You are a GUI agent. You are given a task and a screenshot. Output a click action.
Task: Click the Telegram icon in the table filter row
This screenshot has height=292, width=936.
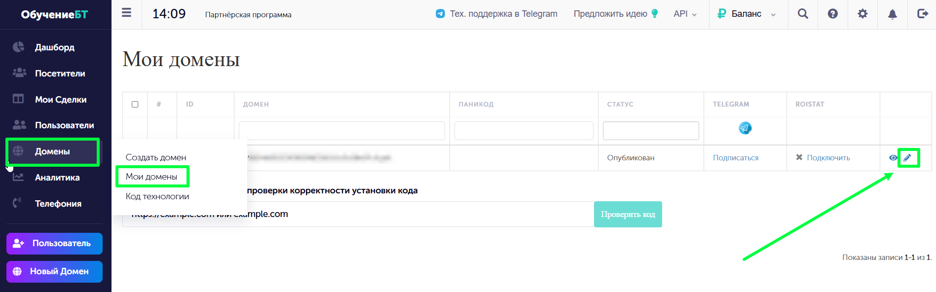[745, 128]
